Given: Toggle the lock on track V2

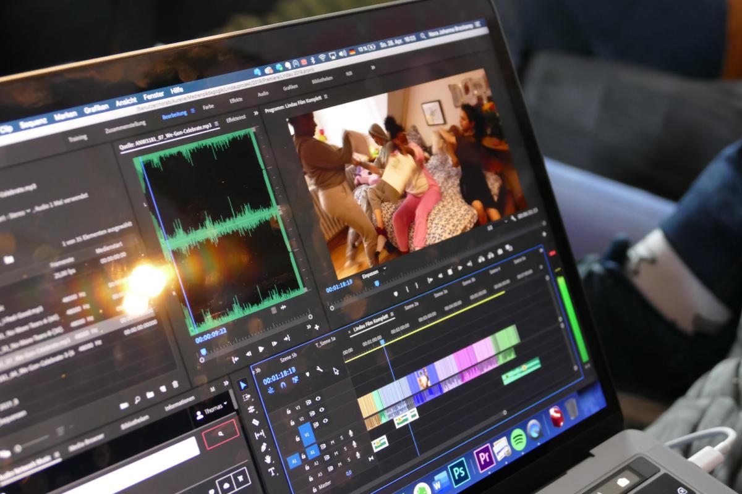Looking at the screenshot, I should [x=292, y=422].
